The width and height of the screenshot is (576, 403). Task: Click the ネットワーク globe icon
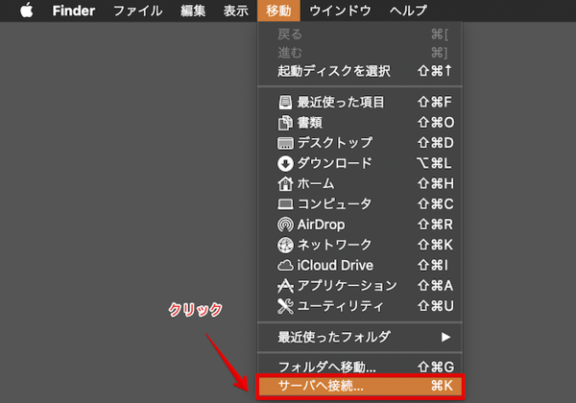[285, 246]
